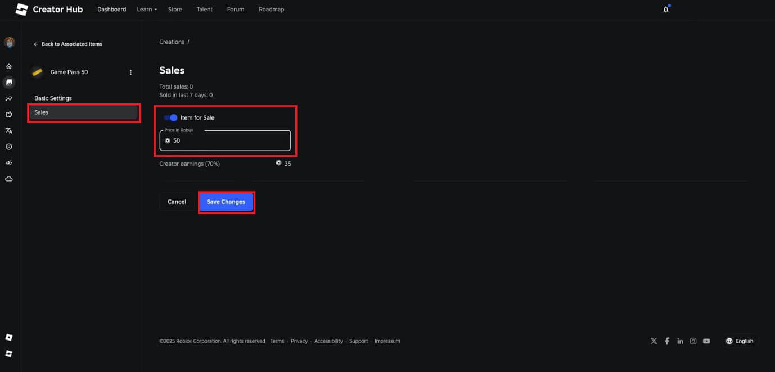775x372 pixels.
Task: Click the Total sales: 0 text
Action: [x=176, y=87]
